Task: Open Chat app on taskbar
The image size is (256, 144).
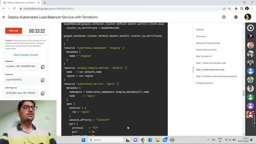Action: [x=135, y=140]
